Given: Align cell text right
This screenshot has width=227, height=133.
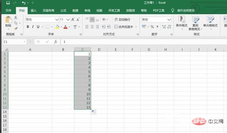Looking at the screenshot, I should [97, 27].
